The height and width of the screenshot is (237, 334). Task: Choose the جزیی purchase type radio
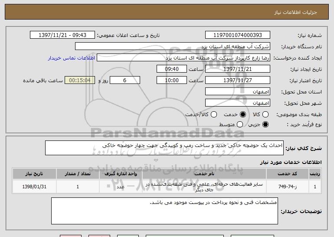coord(265,124)
